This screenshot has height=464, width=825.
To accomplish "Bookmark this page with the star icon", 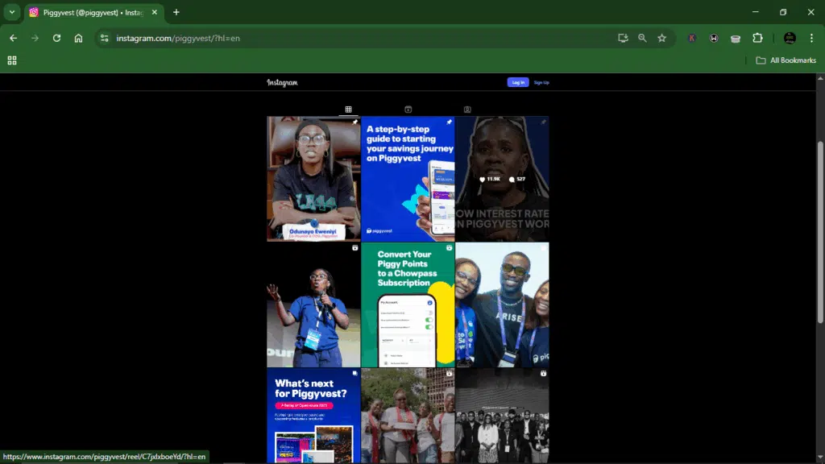I will tap(661, 38).
